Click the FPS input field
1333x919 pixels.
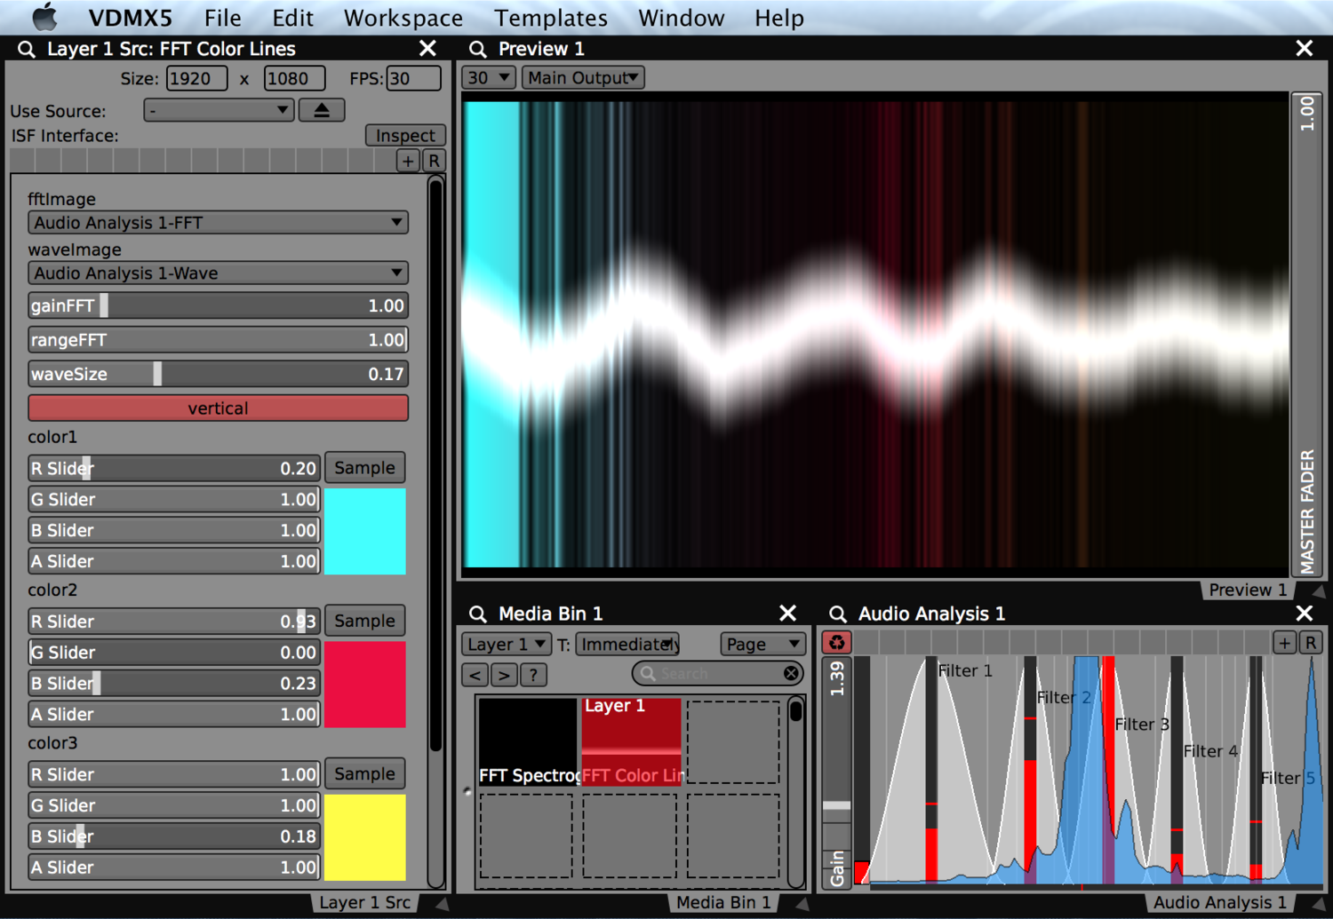[413, 78]
